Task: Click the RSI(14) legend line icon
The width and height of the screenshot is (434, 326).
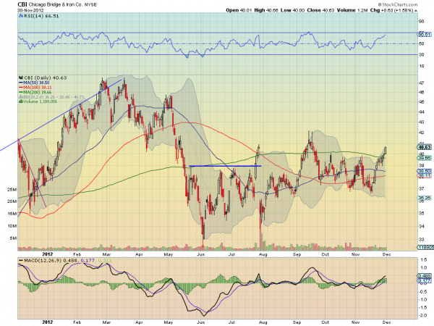Action: pos(21,16)
